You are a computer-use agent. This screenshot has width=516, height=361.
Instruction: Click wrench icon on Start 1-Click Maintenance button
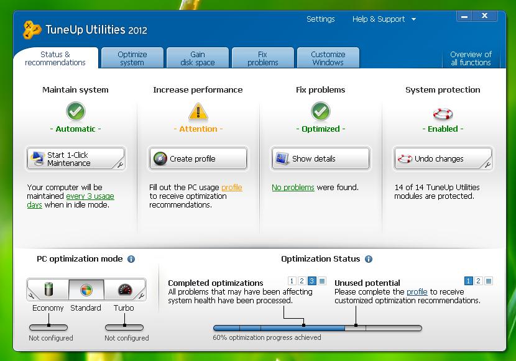pyautogui.click(x=120, y=165)
